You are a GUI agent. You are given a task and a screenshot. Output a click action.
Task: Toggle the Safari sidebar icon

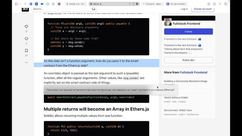coord(17,4)
